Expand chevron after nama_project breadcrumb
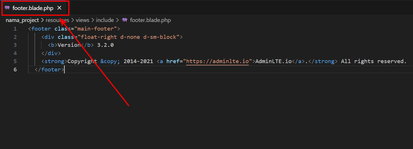Viewport: 413px width, 149px height. tap(42, 20)
